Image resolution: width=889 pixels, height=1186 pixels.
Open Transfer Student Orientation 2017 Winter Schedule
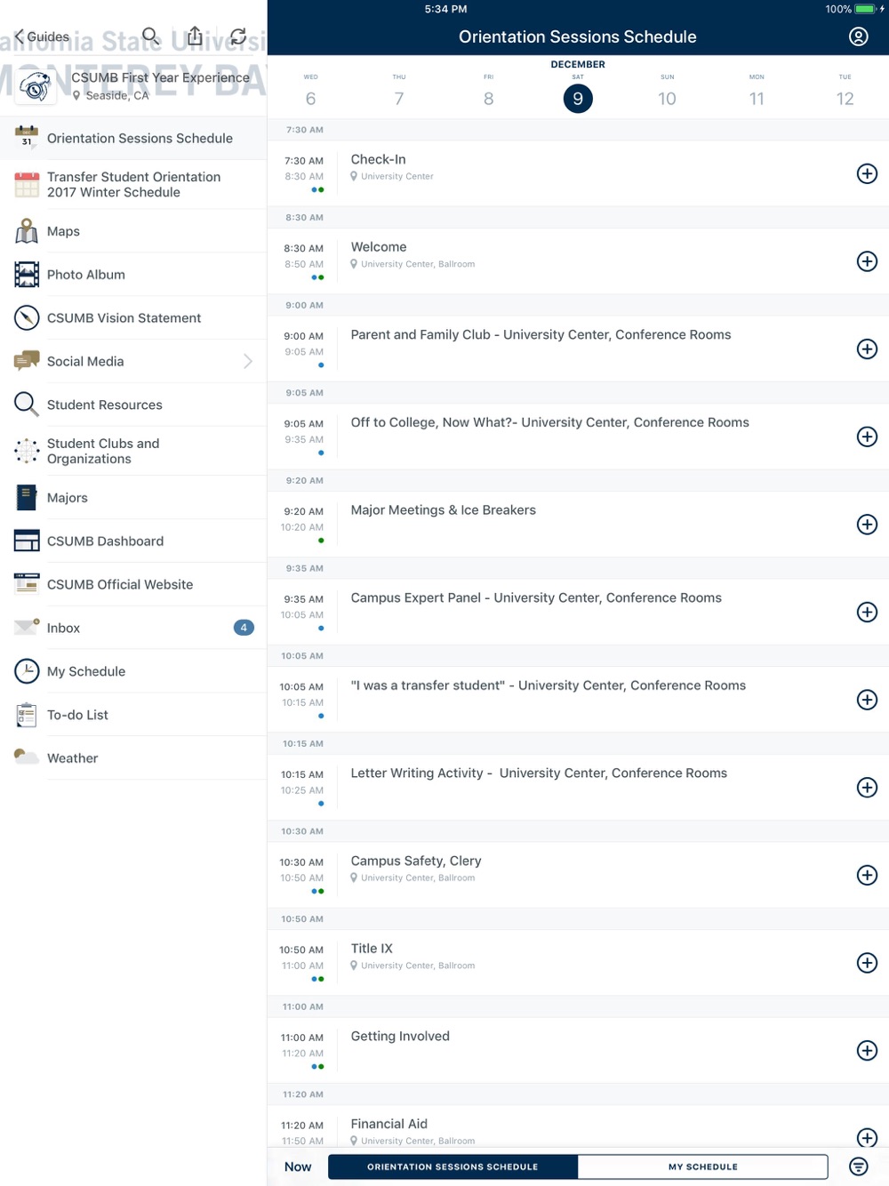(133, 184)
